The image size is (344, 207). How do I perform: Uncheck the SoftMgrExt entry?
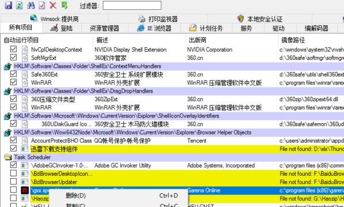[13, 57]
